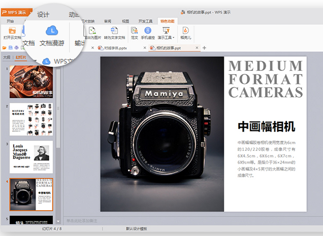
Task: Select slide 2 HISTORY thumbnail
Action: [31, 119]
